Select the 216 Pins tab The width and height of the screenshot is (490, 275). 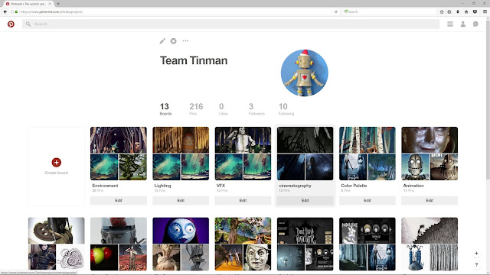coord(196,109)
